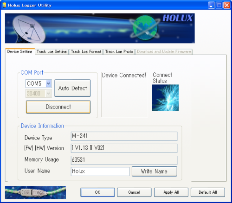Viewport: 232px width, 203px height.
Task: Click the Disconnect button
Action: (58, 107)
